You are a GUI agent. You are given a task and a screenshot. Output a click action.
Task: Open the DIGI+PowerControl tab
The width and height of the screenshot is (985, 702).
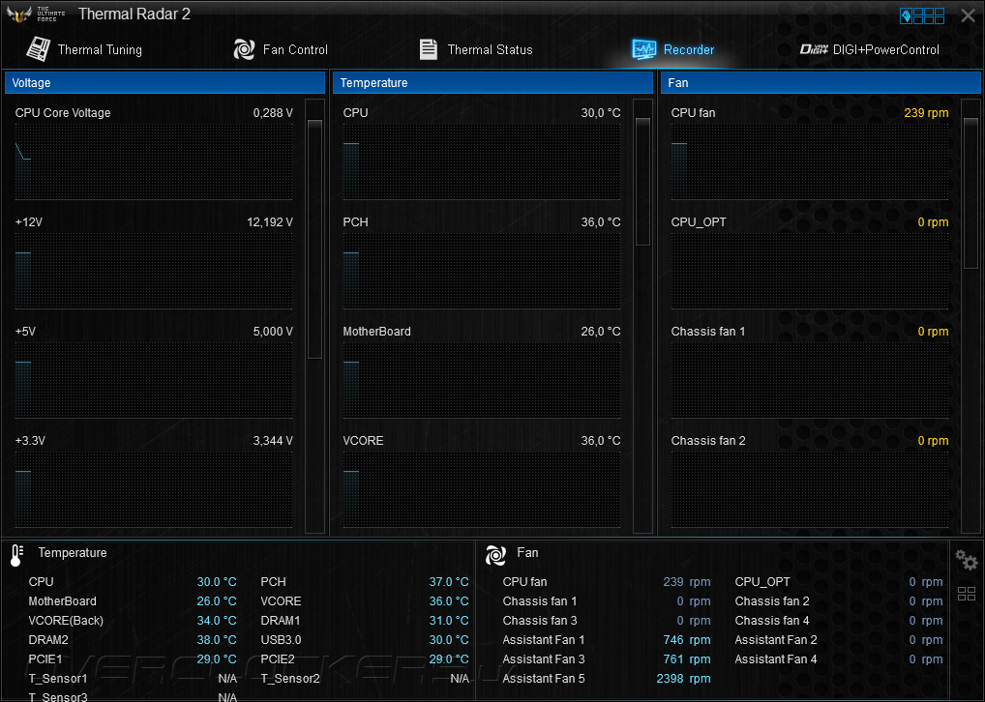tap(870, 49)
